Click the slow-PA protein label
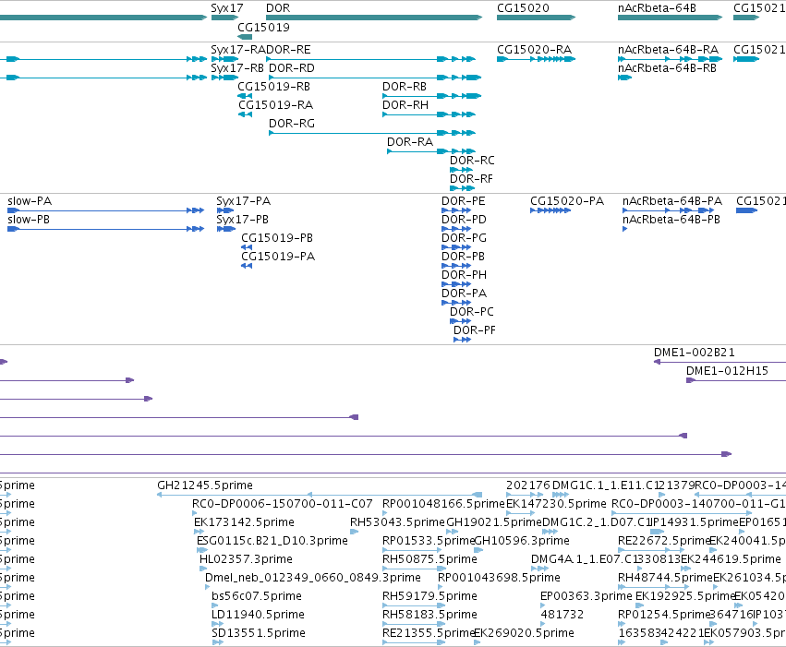 (x=30, y=201)
